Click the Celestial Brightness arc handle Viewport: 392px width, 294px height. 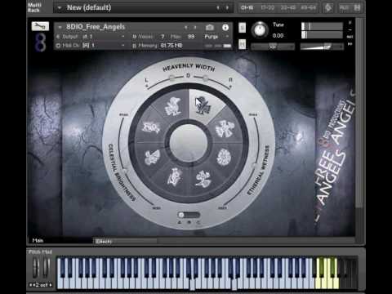click(x=125, y=171)
